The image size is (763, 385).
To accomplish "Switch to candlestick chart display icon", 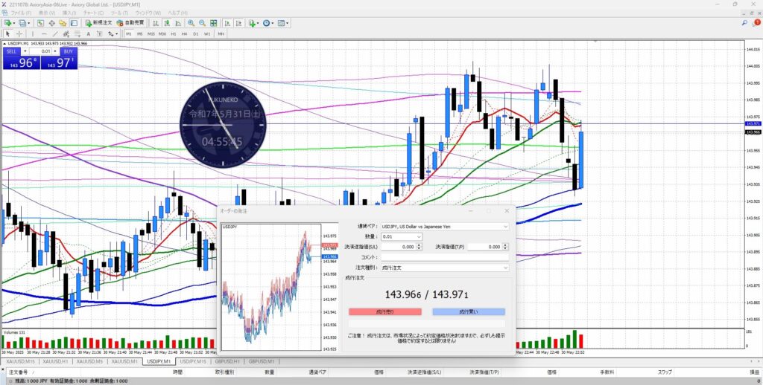I will coord(167,23).
